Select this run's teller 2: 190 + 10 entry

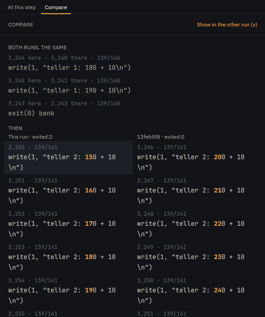pyautogui.click(x=69, y=291)
